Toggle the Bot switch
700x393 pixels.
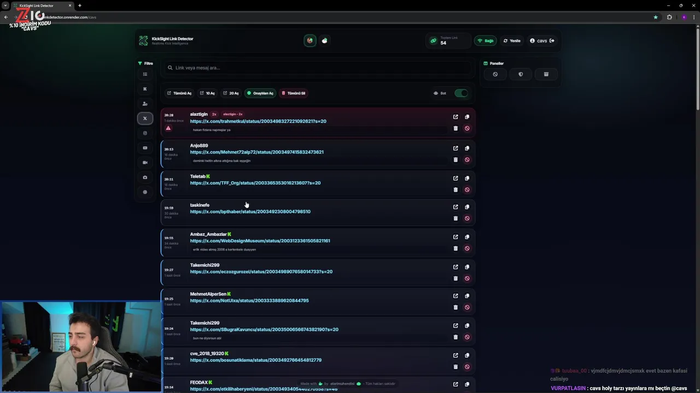coord(461,93)
